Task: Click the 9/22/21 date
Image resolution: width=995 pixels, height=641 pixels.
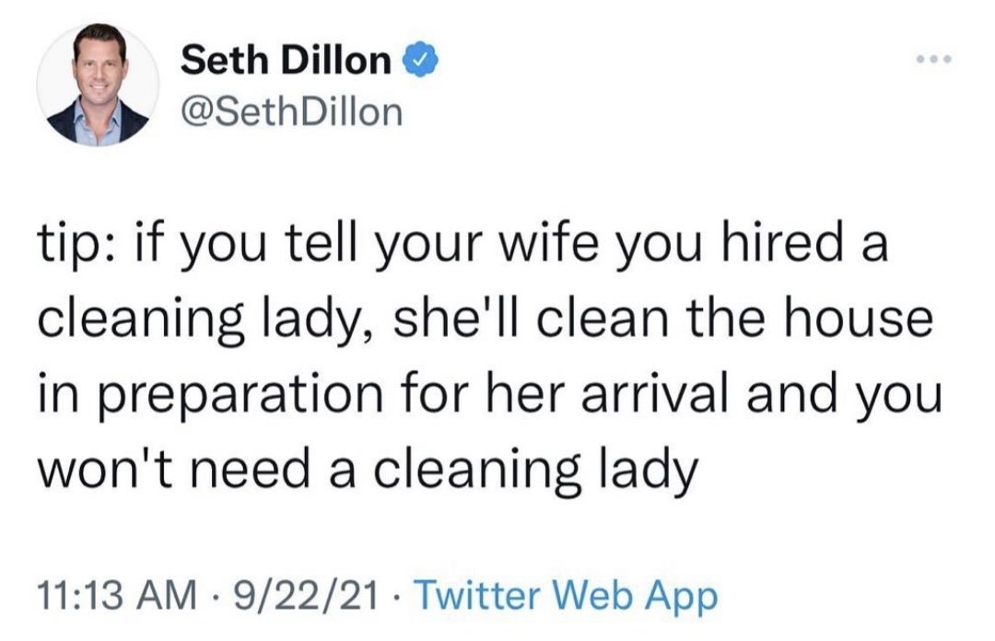Action: (306, 596)
